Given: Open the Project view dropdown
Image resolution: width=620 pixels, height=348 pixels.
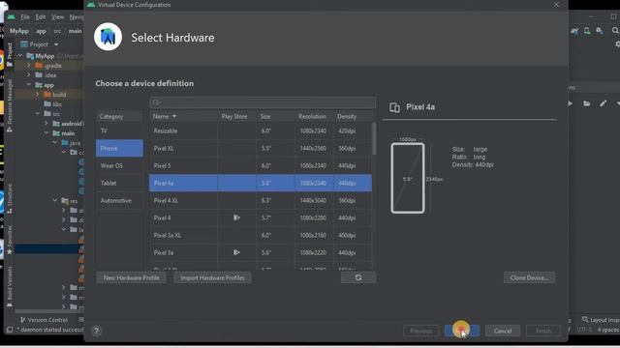Looking at the screenshot, I should tap(56, 44).
